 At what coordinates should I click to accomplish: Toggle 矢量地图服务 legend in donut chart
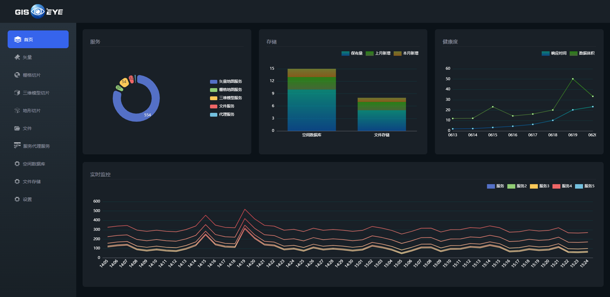[226, 81]
